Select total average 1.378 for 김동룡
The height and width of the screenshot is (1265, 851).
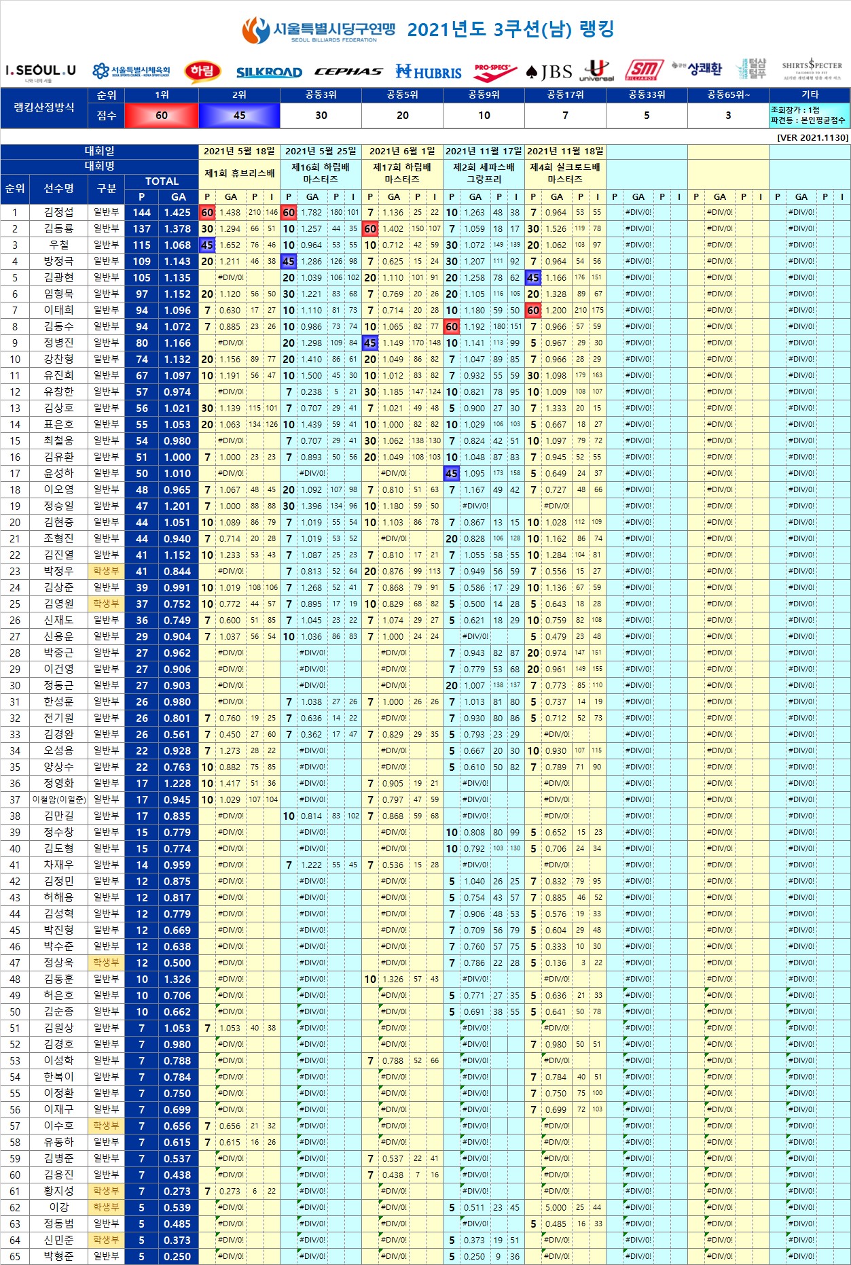point(178,228)
